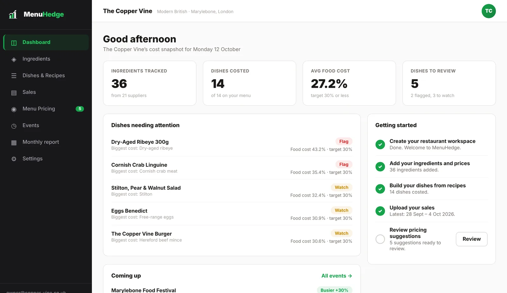Click the Monthly report grid icon
The height and width of the screenshot is (293, 507).
click(x=14, y=143)
